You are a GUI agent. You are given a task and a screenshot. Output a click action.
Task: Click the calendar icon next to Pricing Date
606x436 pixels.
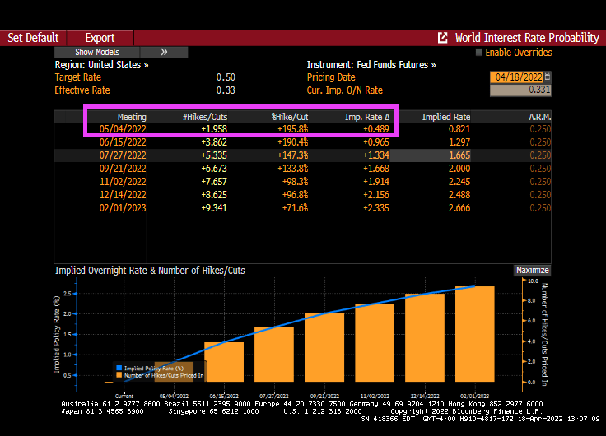pos(548,77)
